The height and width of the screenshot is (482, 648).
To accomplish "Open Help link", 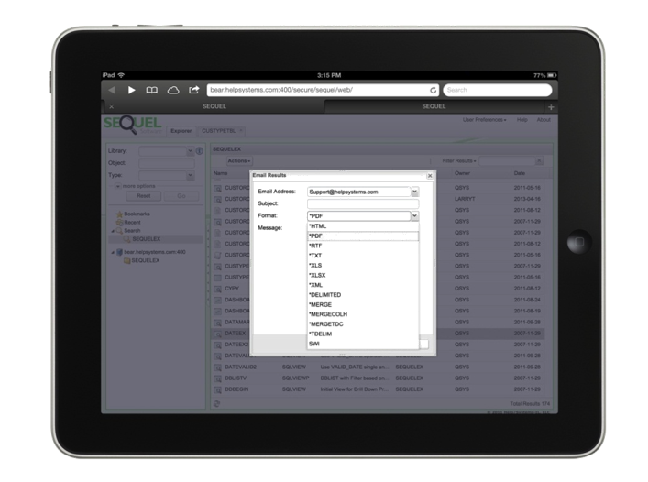I will (522, 120).
